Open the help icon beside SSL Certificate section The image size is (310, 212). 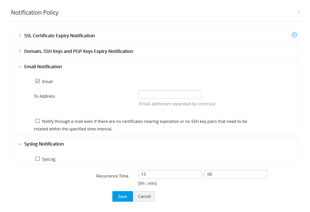click(294, 35)
